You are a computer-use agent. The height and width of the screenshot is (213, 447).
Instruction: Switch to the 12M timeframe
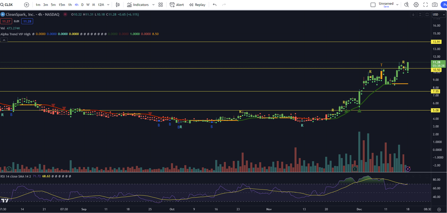coord(101,5)
